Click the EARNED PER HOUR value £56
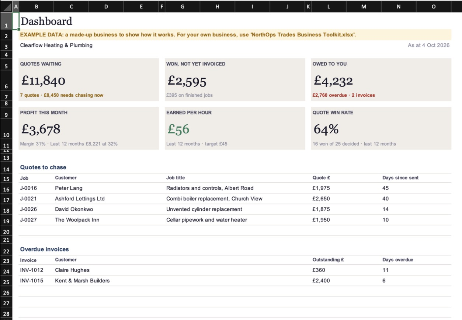The width and height of the screenshot is (462, 320). [178, 129]
